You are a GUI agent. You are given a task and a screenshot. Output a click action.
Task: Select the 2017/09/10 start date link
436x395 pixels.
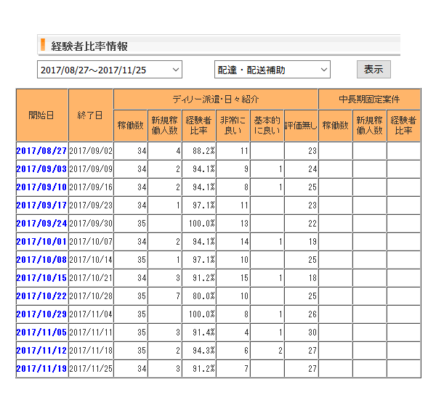[x=41, y=187]
